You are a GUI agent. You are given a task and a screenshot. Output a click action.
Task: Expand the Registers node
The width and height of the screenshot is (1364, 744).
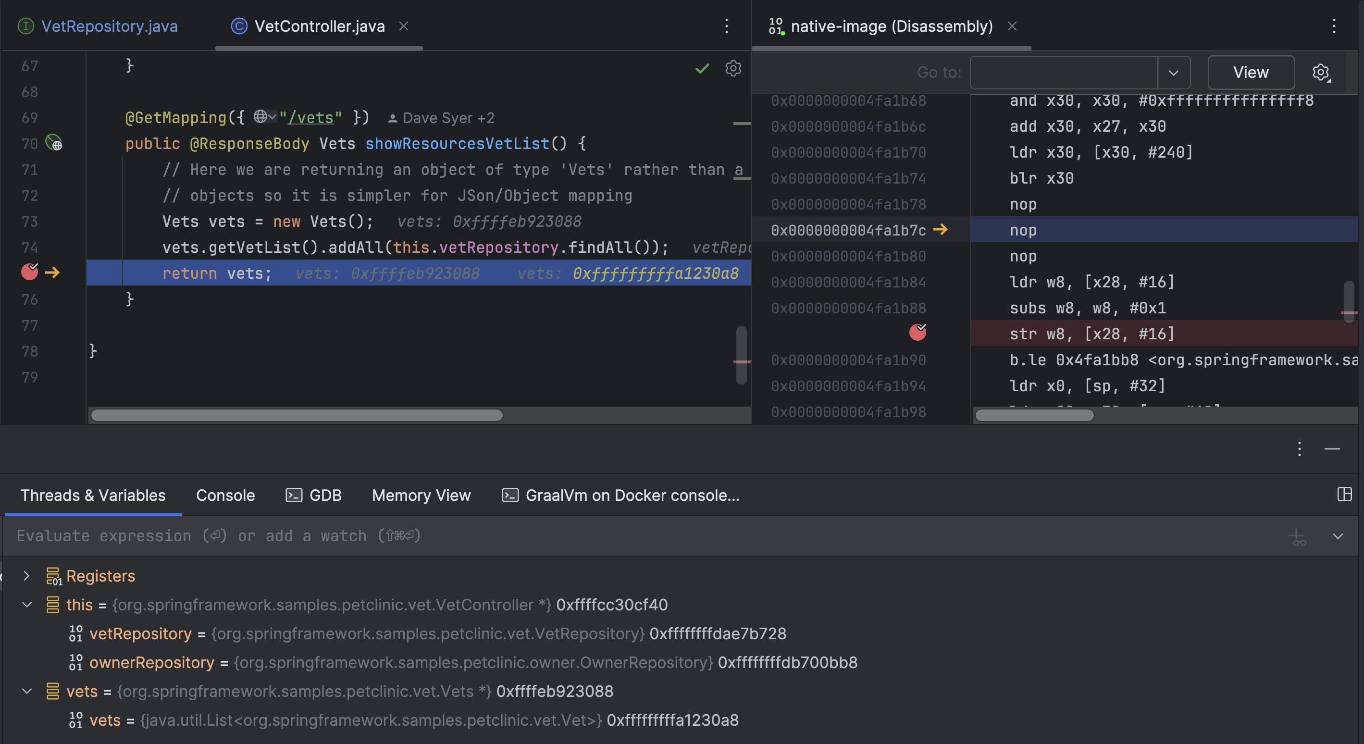pyautogui.click(x=27, y=576)
